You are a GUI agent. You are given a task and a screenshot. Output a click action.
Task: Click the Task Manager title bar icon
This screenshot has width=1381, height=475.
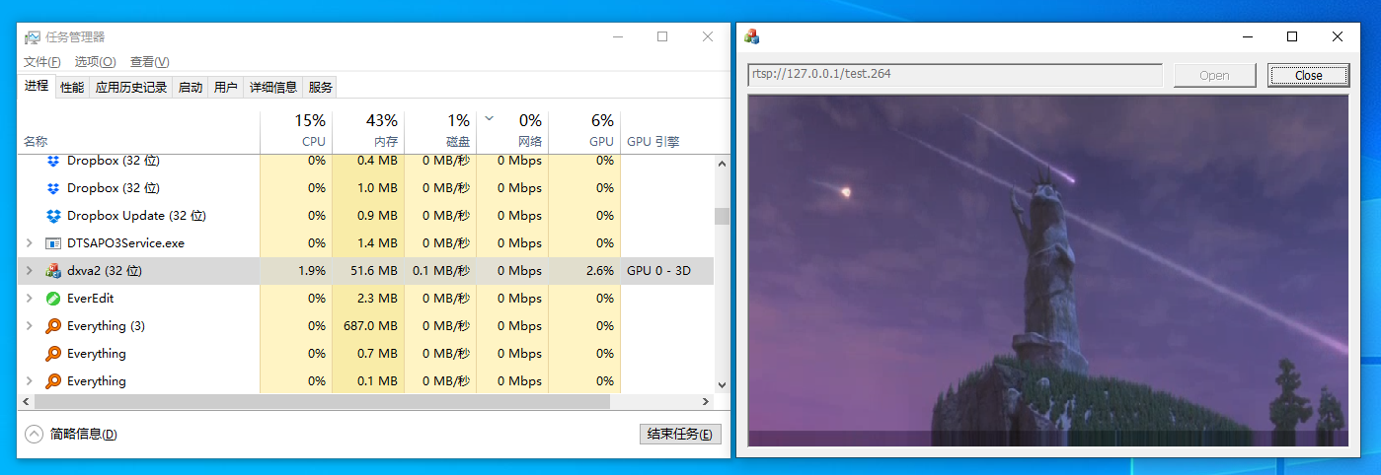pyautogui.click(x=33, y=37)
